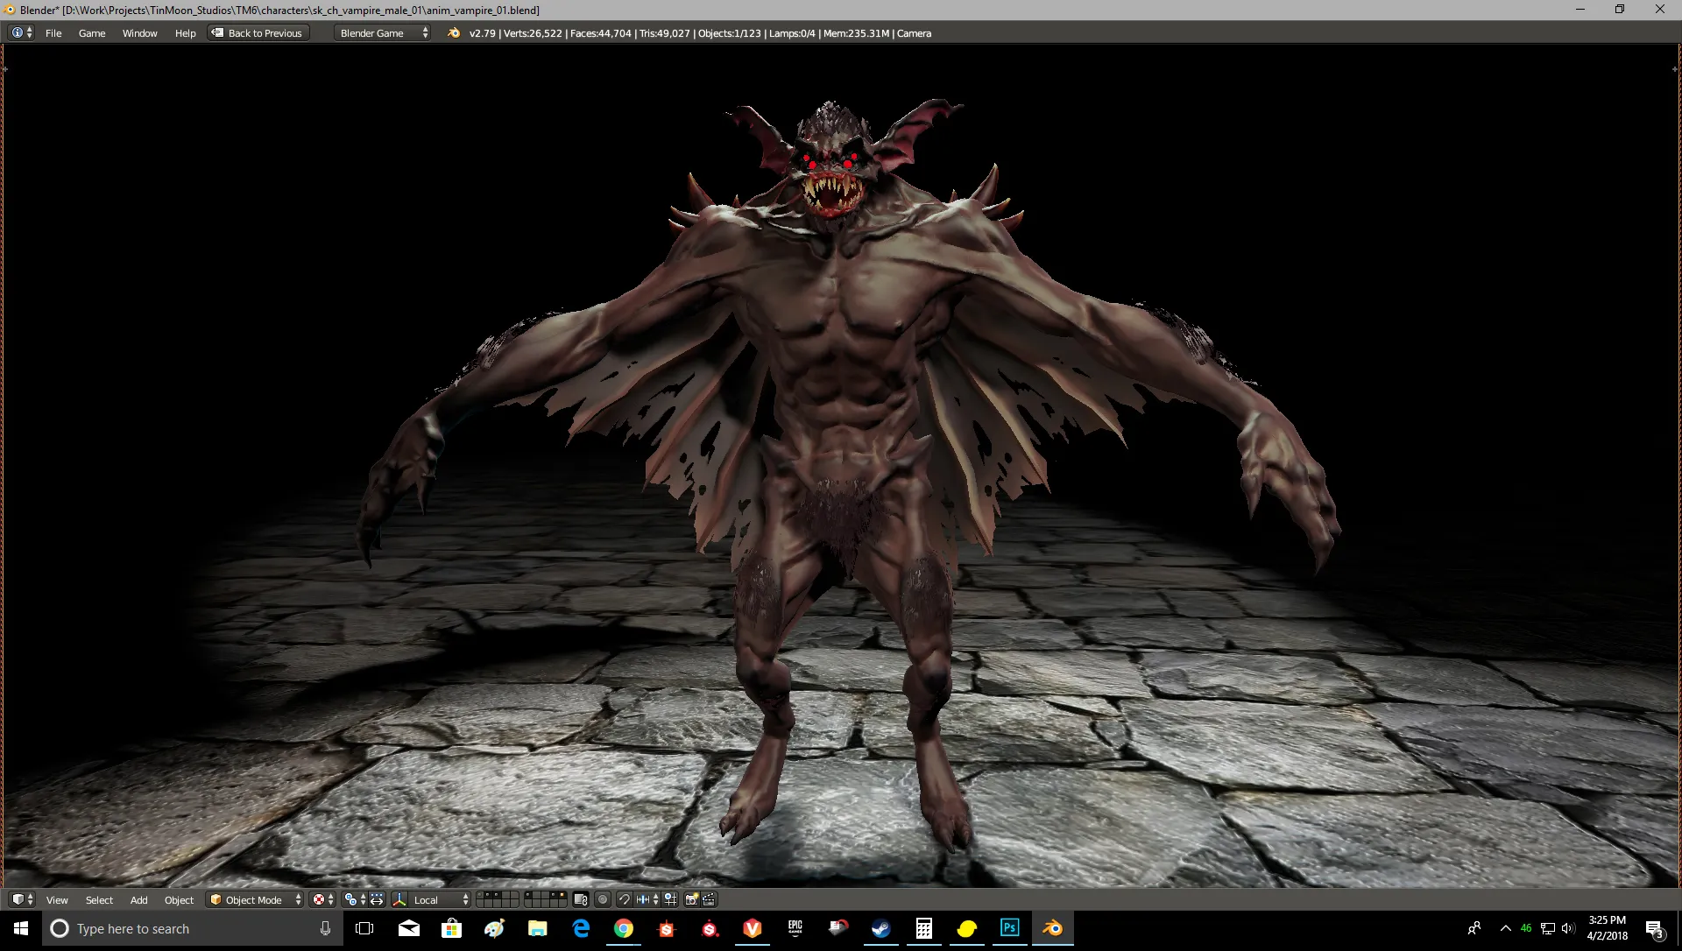Open the viewport shading selector
The height and width of the screenshot is (951, 1682).
tap(322, 899)
